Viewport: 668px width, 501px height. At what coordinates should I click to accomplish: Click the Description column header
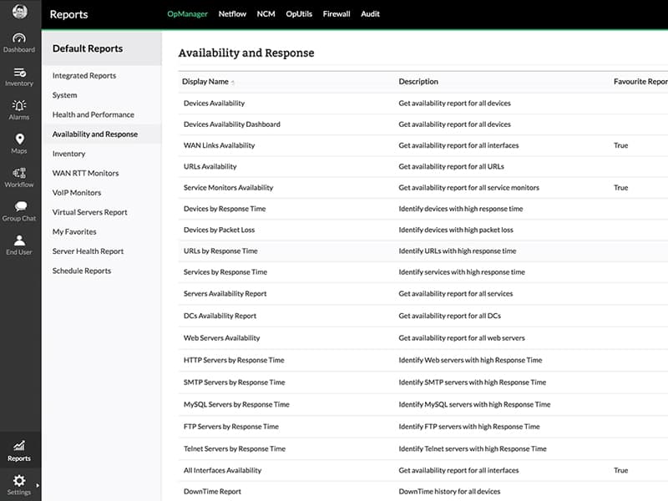pyautogui.click(x=418, y=82)
